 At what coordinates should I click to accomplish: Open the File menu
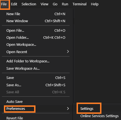tap(4, 4)
